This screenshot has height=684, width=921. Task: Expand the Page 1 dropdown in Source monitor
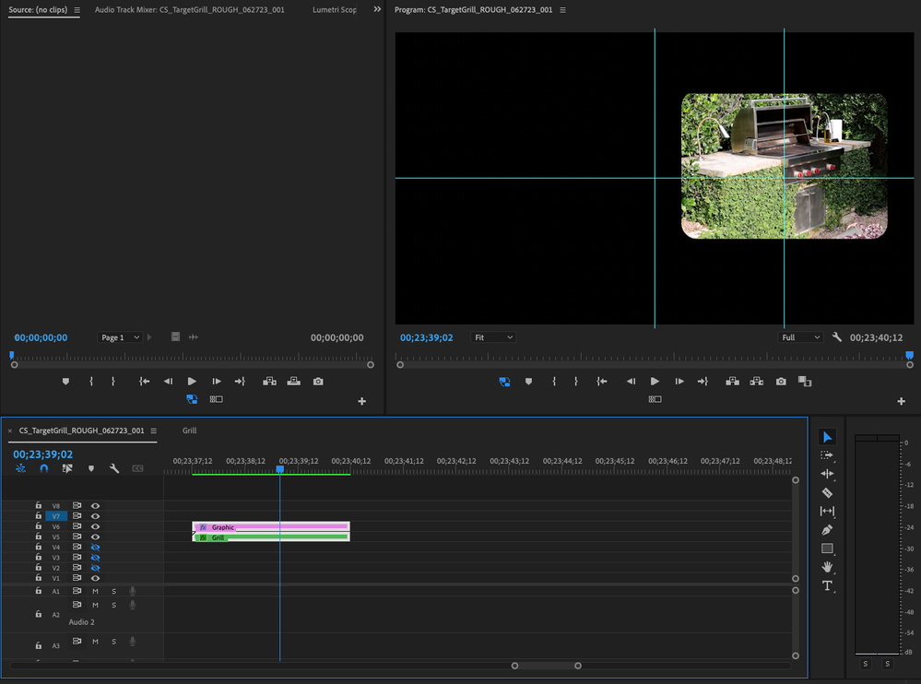(120, 338)
